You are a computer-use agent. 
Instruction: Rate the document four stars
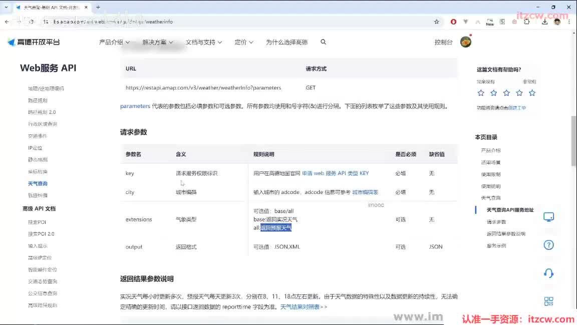[x=519, y=93]
